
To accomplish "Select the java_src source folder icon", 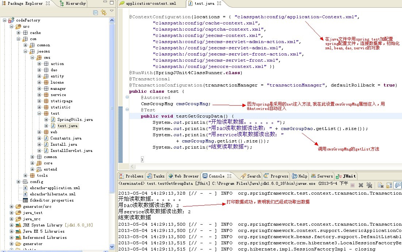I will pos(19,219).
